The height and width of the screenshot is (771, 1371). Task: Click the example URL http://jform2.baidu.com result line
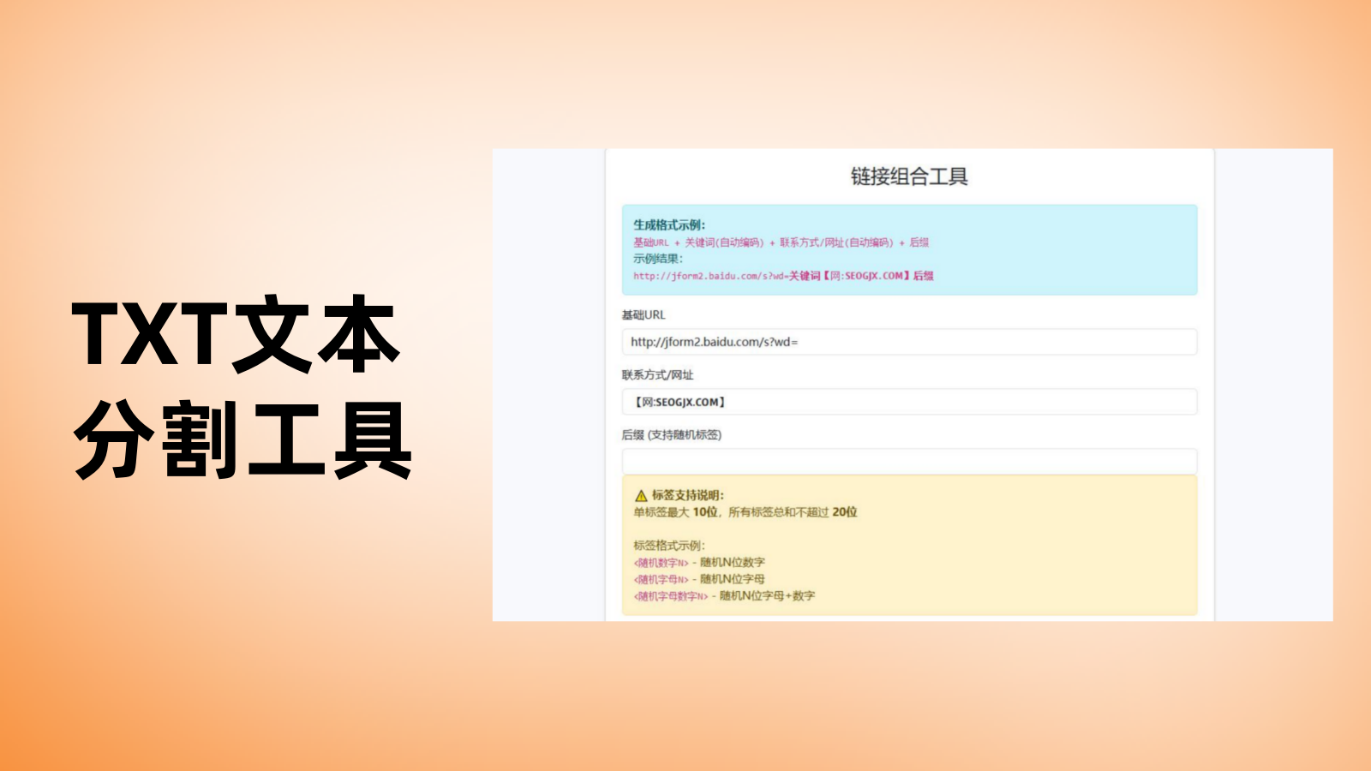[783, 276]
